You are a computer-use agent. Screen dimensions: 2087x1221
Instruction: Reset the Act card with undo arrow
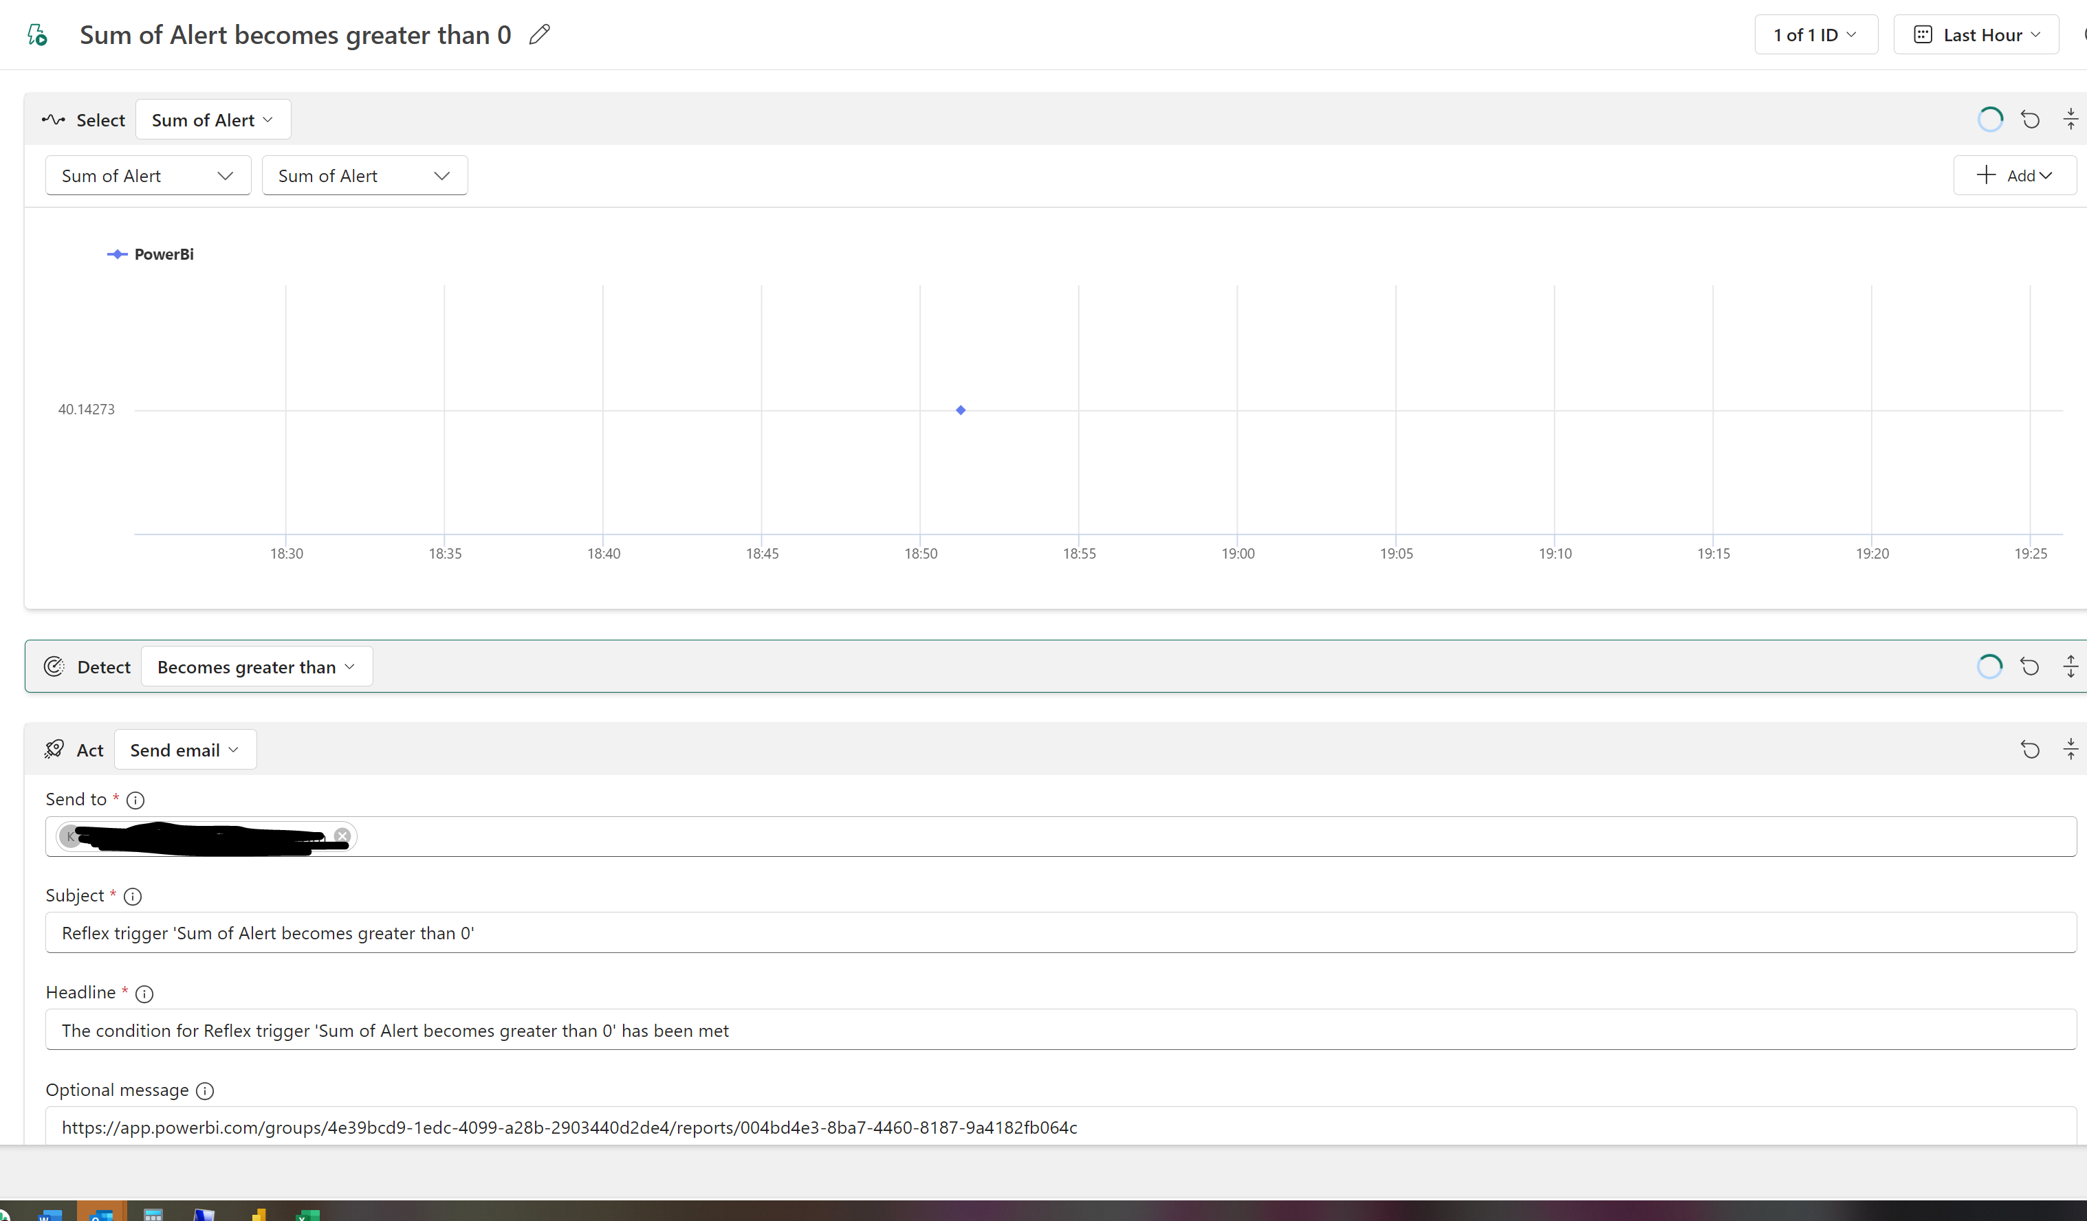click(2030, 749)
